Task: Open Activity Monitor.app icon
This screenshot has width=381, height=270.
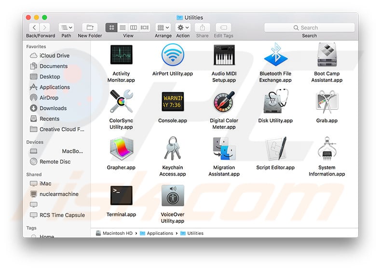Action: [x=121, y=54]
